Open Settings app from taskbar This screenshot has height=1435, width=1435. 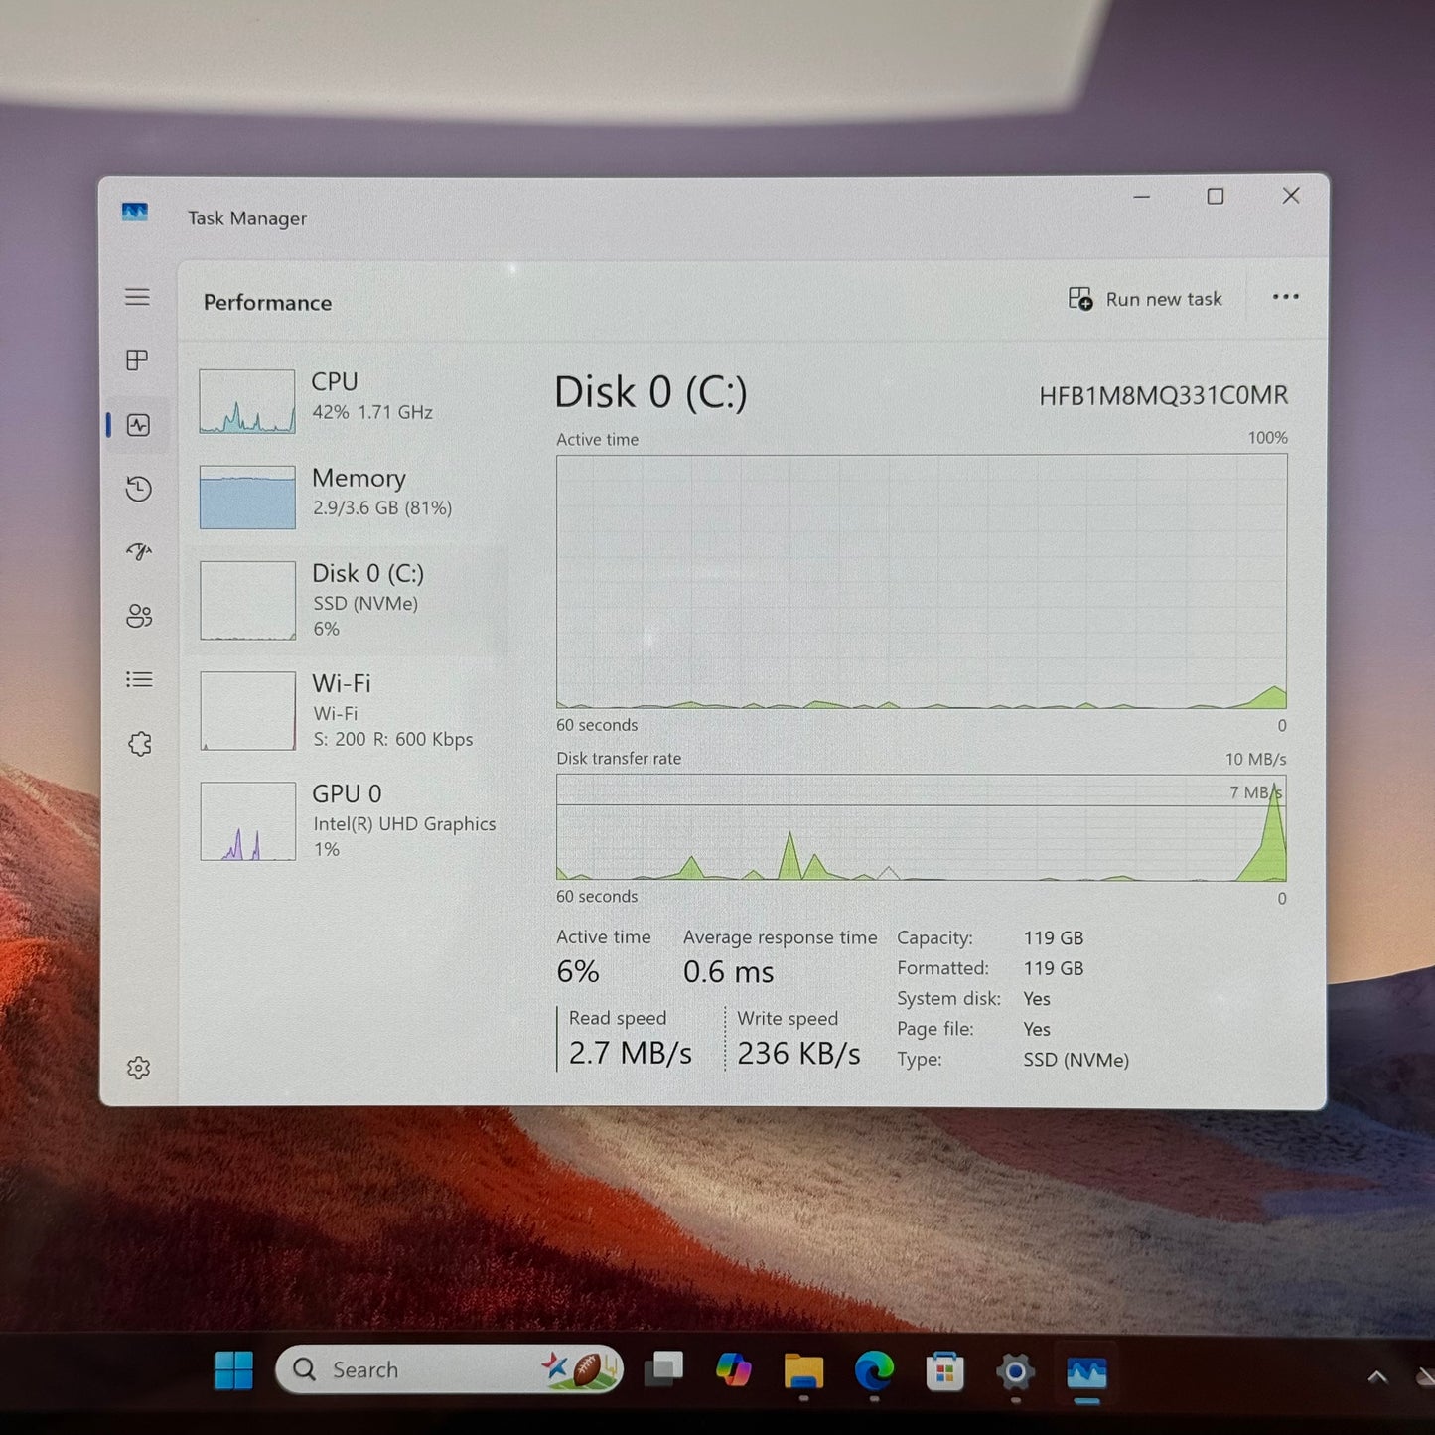1015,1372
